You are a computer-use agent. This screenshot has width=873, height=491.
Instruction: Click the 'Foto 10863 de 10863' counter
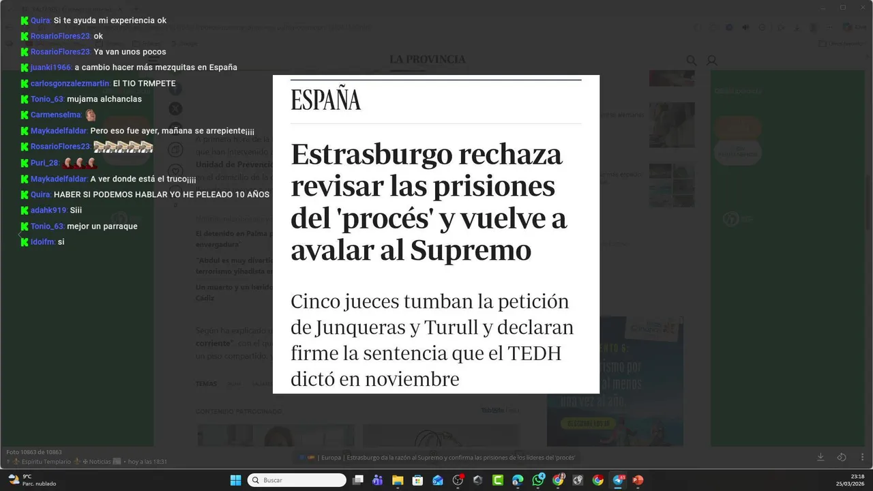pyautogui.click(x=34, y=452)
